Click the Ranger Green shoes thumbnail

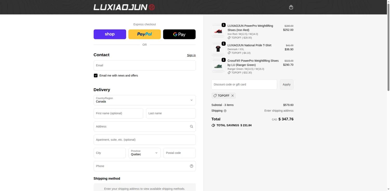click(218, 65)
